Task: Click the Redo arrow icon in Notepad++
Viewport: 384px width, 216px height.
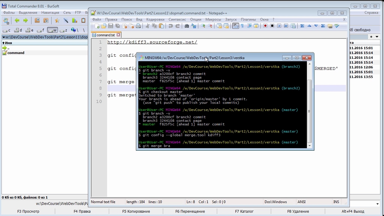Action: 177,26
